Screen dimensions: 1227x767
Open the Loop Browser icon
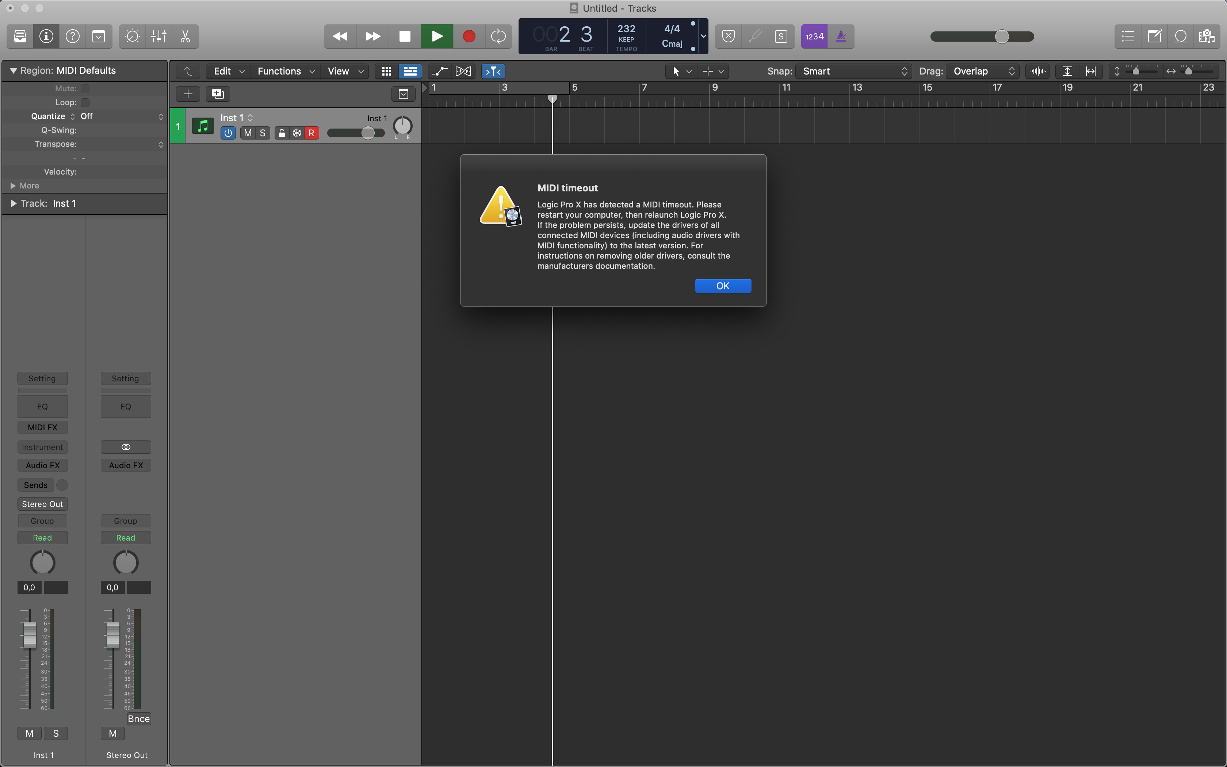pos(1180,36)
